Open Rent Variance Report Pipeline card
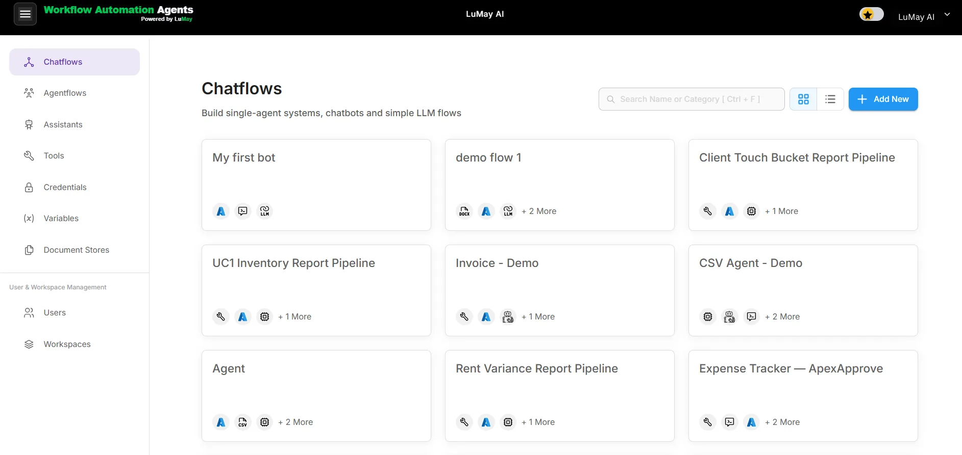This screenshot has width=962, height=455. (560, 396)
